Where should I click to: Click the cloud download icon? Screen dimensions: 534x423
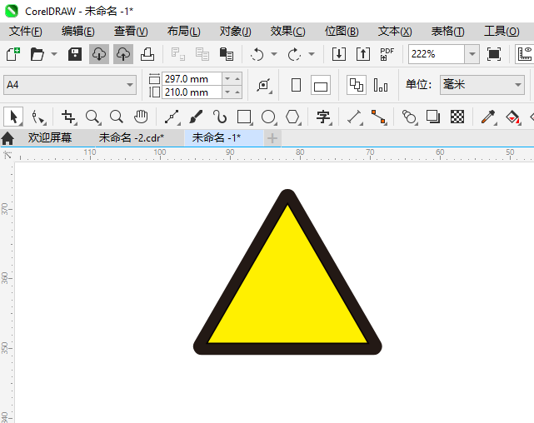pyautogui.click(x=99, y=54)
